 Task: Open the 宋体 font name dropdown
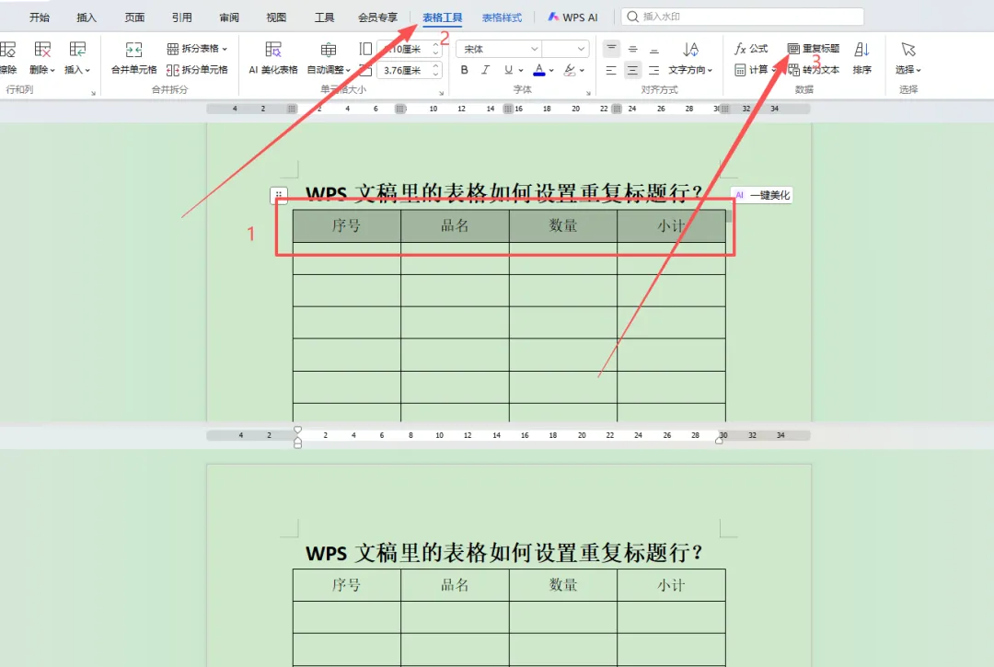(534, 49)
